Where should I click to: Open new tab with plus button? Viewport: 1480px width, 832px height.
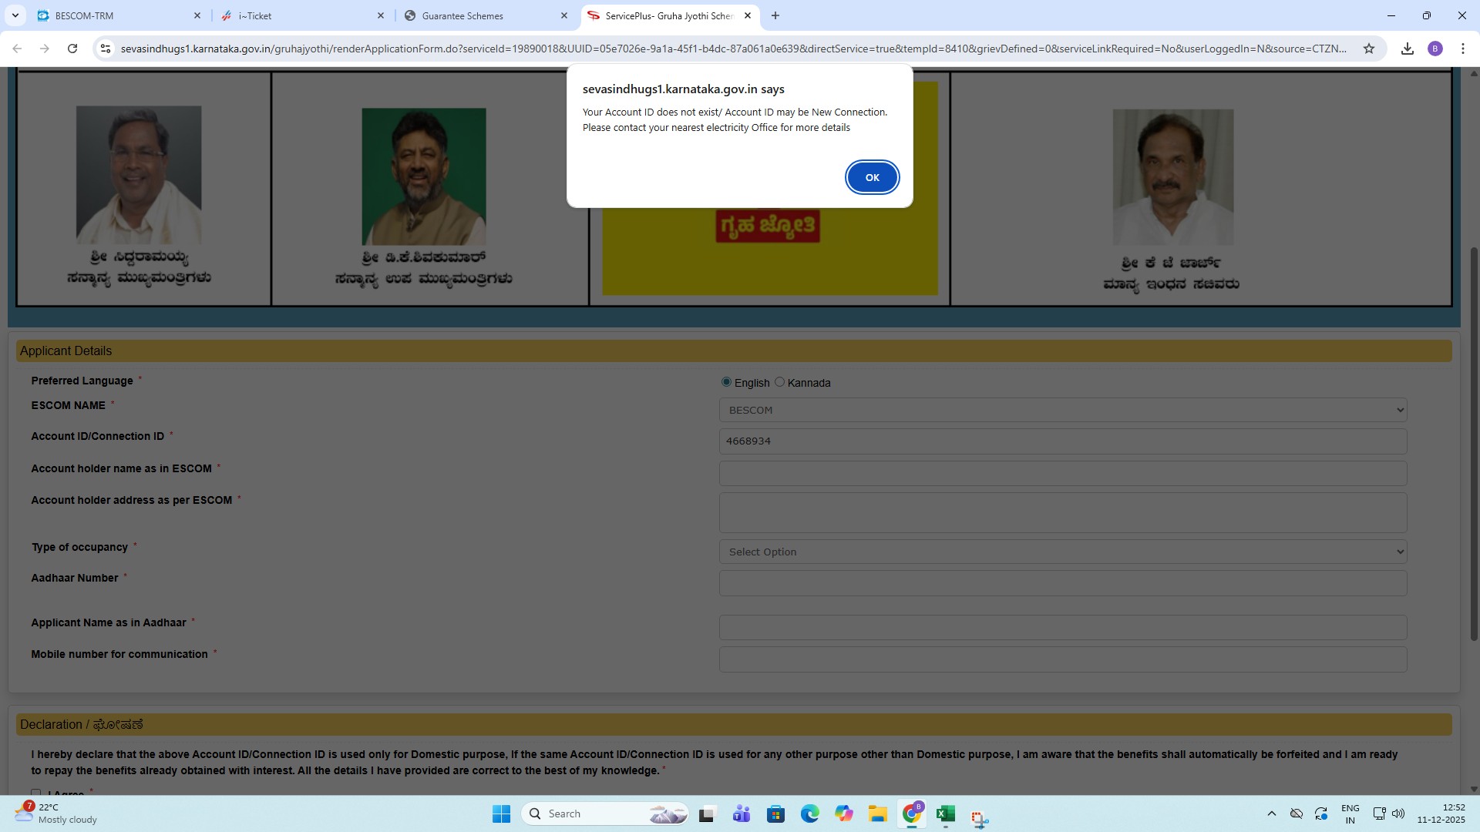pos(775,15)
